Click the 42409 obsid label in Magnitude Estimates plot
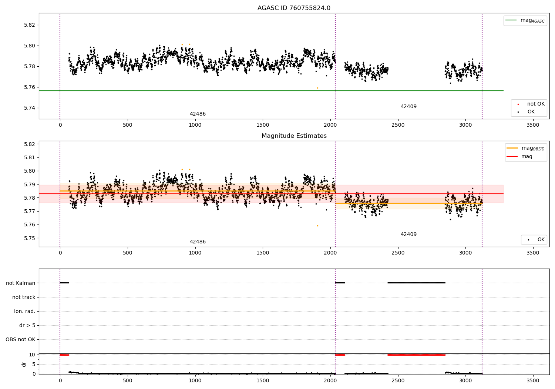This screenshot has height=389, width=555. tap(408, 235)
